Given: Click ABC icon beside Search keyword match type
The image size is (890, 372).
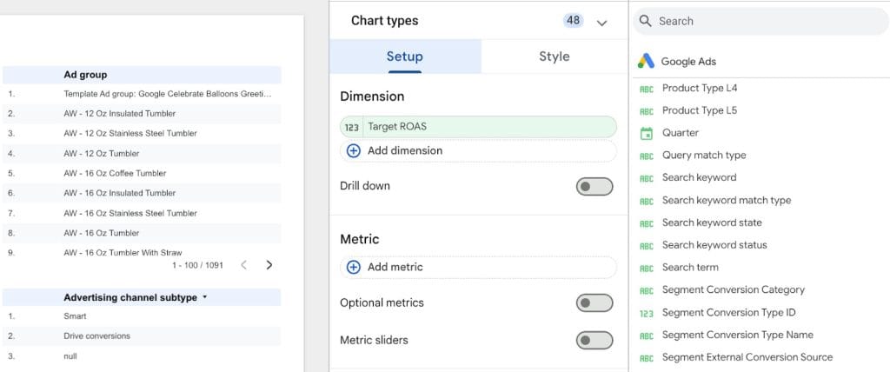Looking at the screenshot, I should coord(647,201).
